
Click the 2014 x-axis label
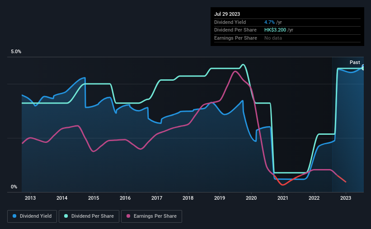(x=62, y=198)
